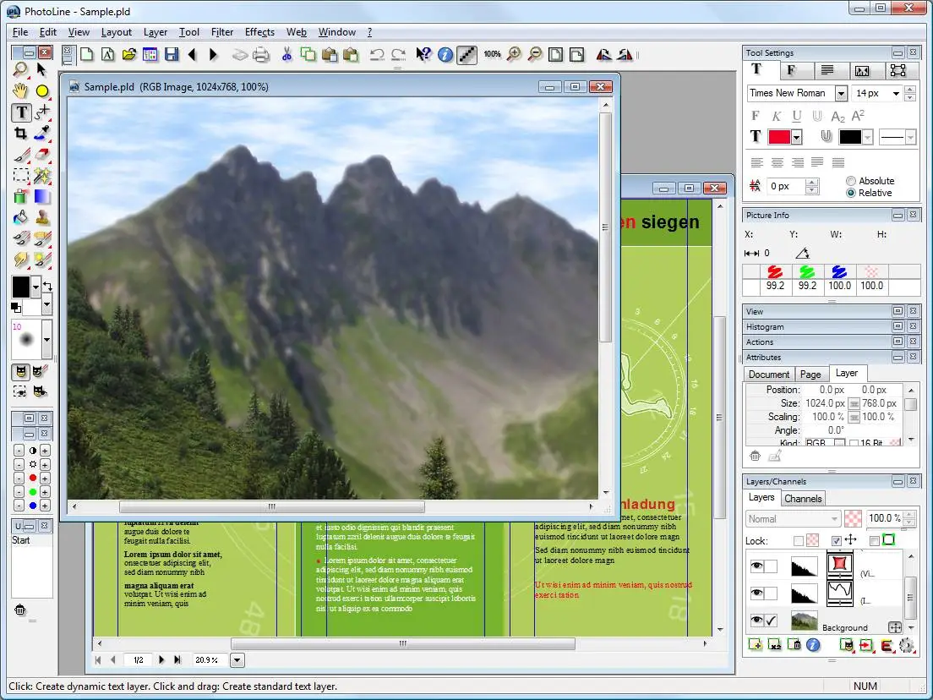Screen dimensions: 933x700
Task: Select the Crop tool
Action: 21,134
